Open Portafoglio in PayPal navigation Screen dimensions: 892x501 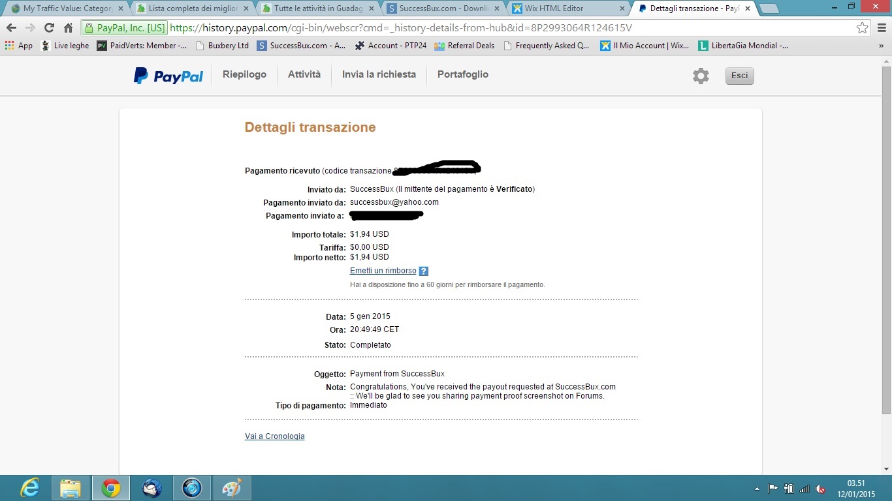[x=463, y=74]
